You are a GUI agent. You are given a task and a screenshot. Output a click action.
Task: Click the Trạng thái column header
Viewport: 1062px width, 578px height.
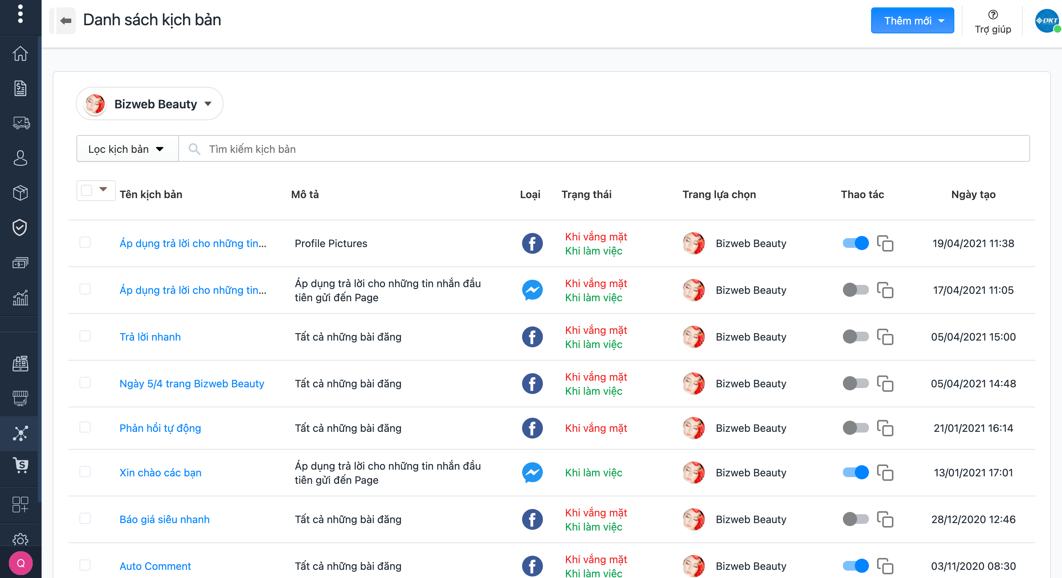(586, 194)
